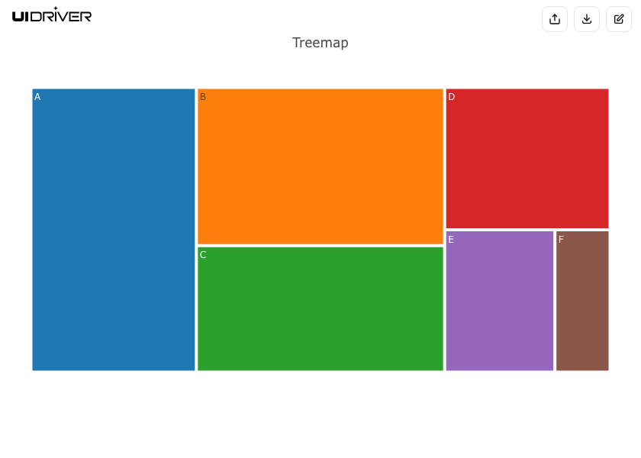Click the gap between D and E tiles
Image resolution: width=641 pixels, height=458 pixels.
point(500,230)
